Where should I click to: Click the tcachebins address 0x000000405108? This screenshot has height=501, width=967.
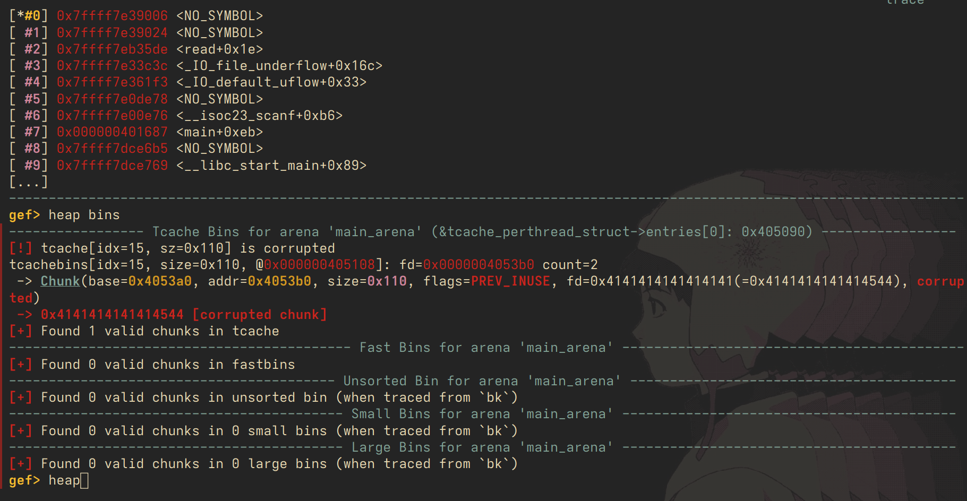point(320,265)
